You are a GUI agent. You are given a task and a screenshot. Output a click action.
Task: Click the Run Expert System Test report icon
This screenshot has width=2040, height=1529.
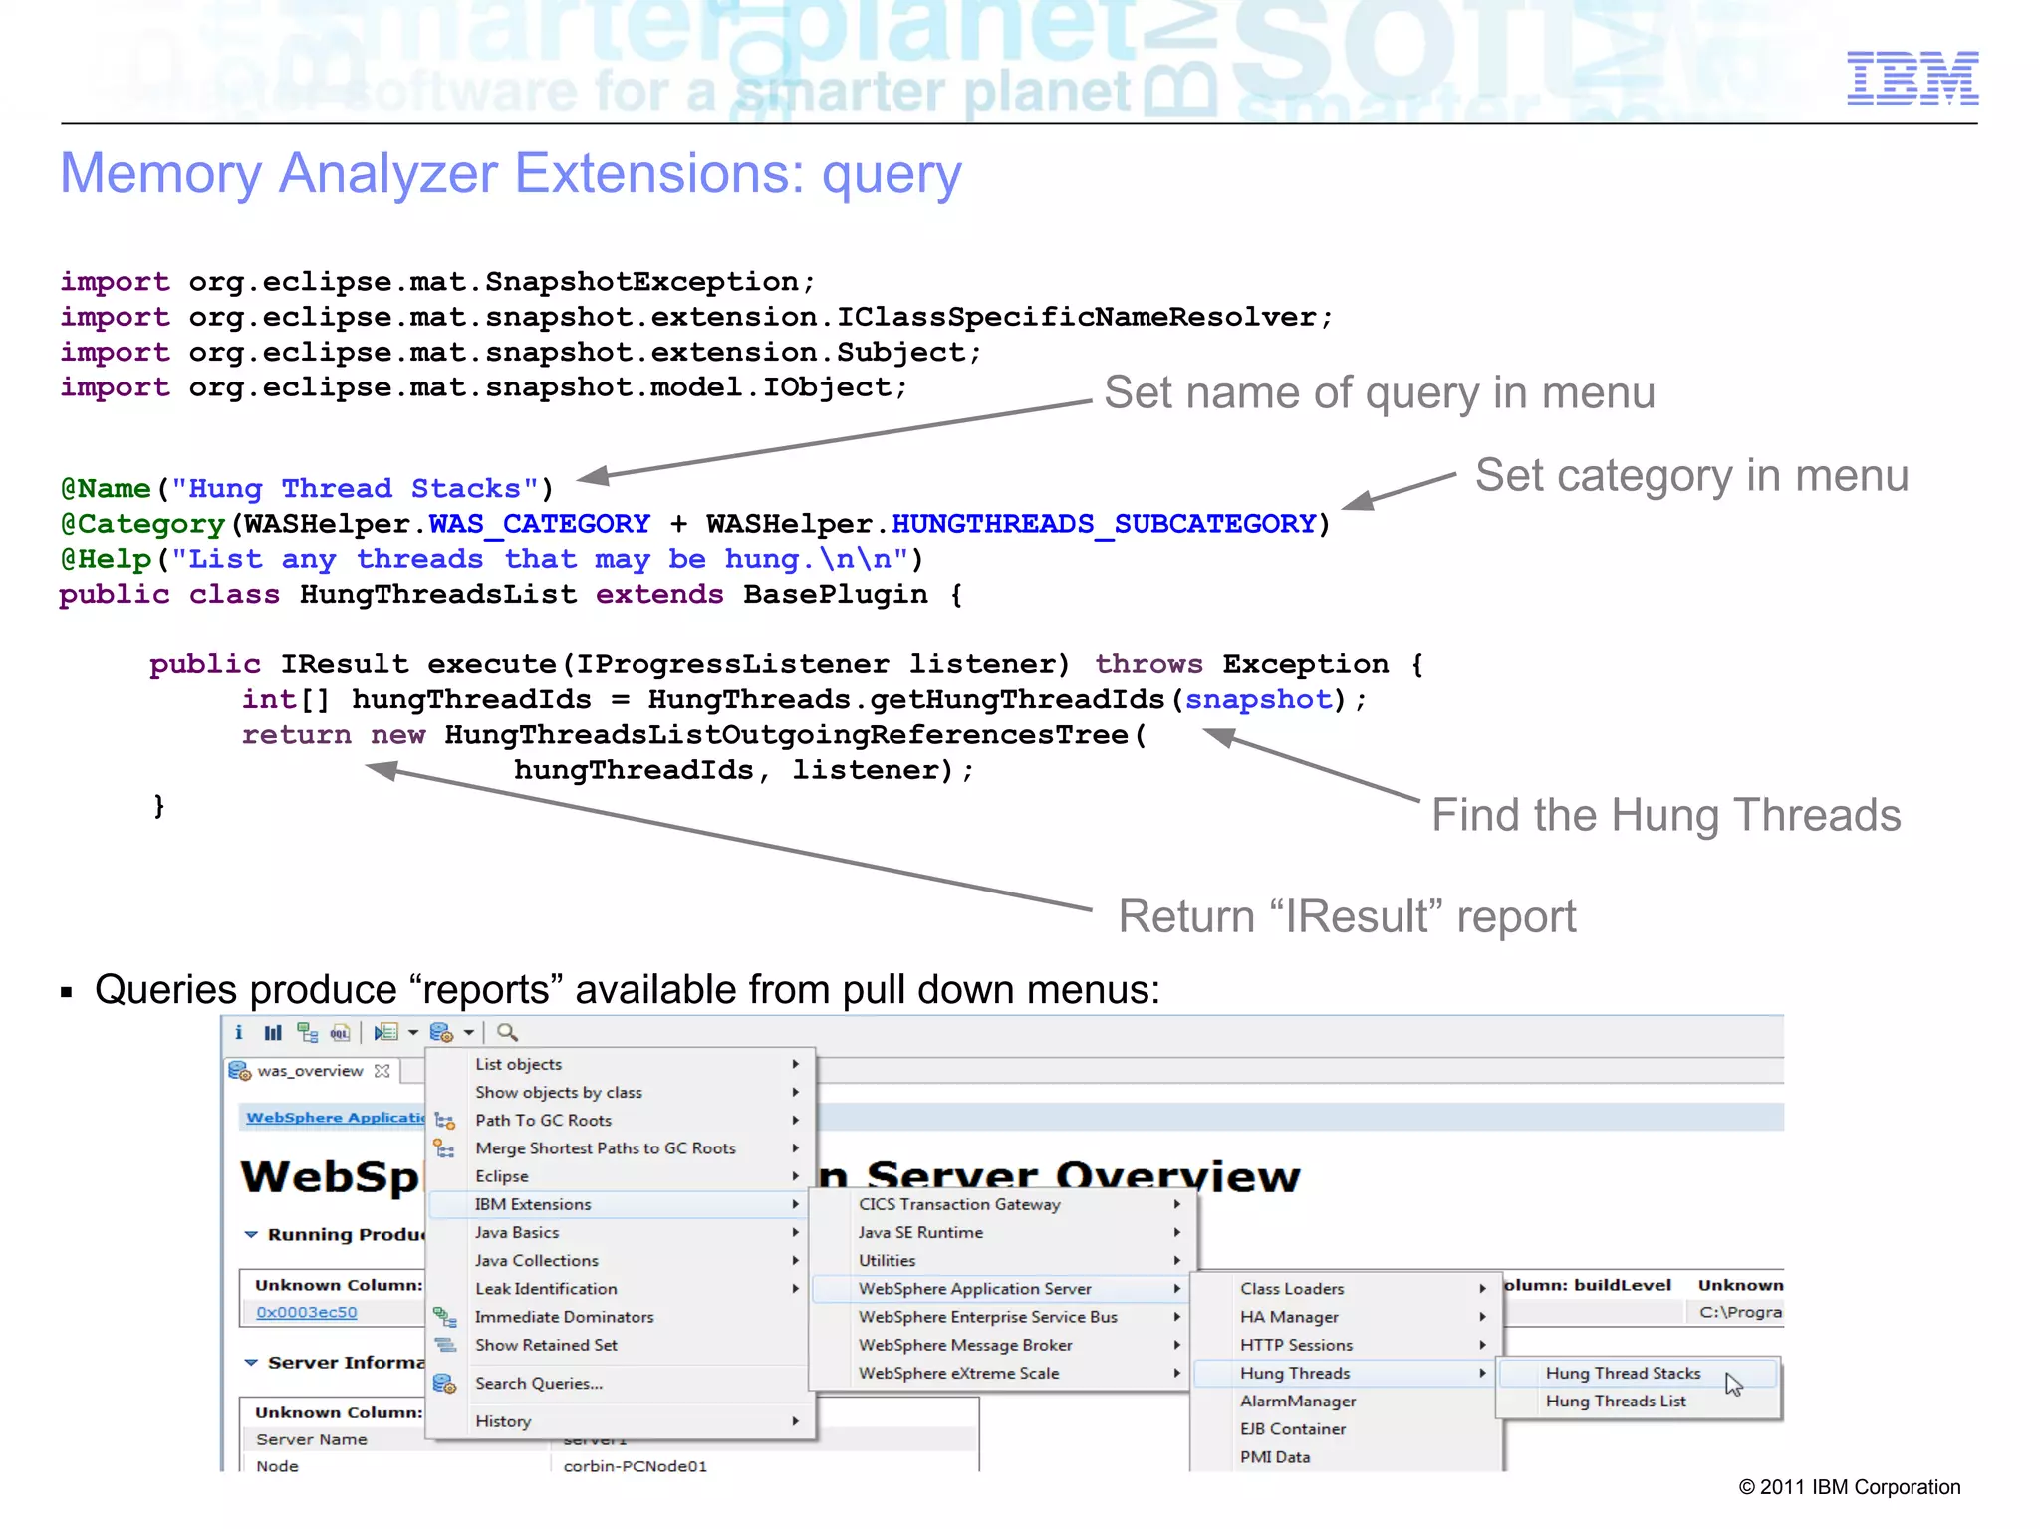(x=386, y=1032)
